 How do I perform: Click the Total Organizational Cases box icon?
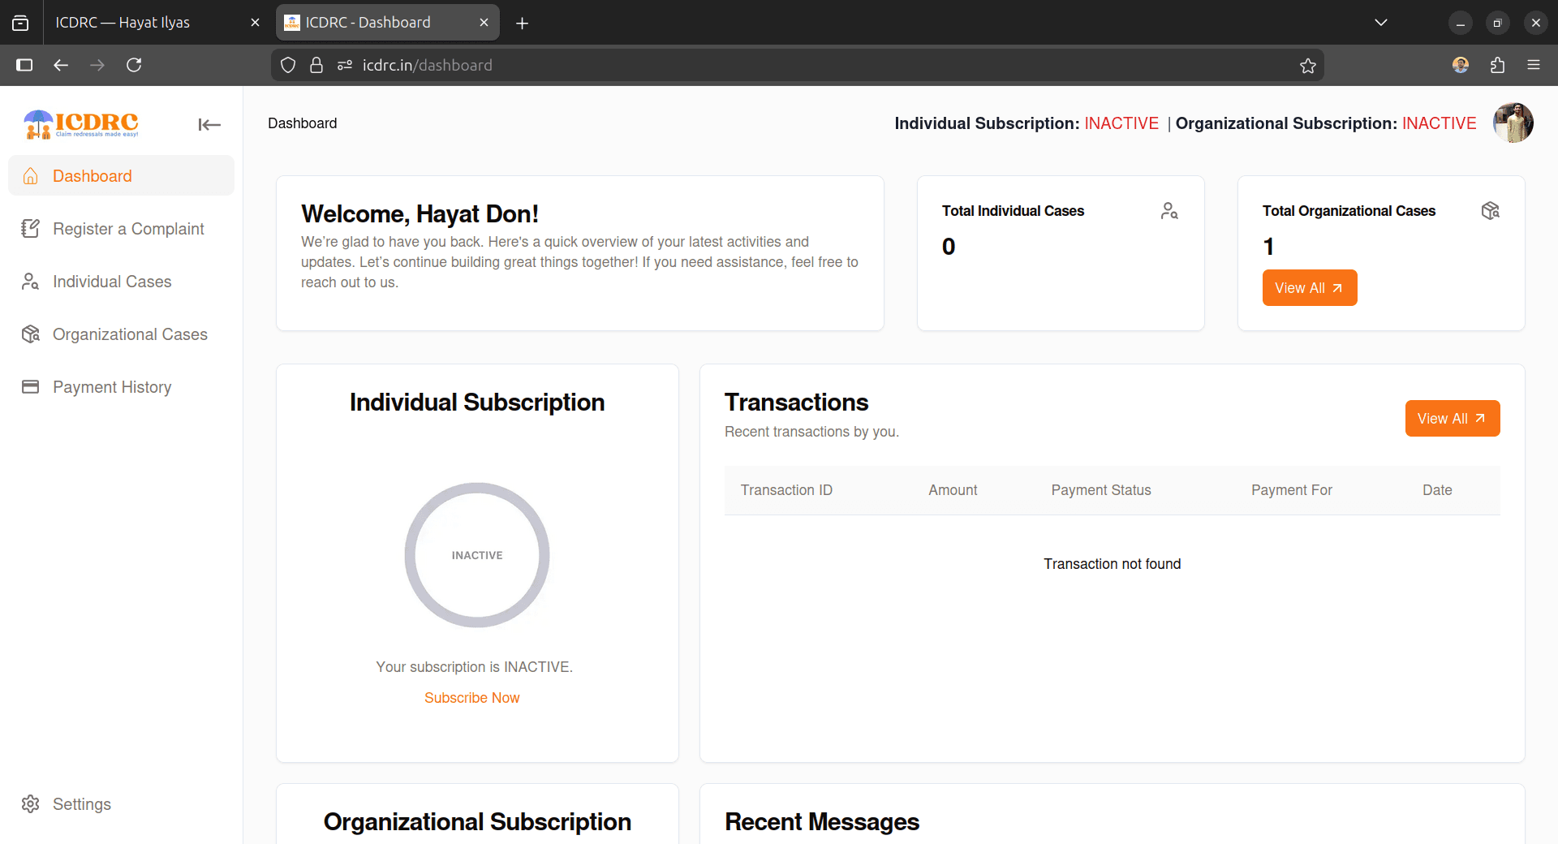coord(1490,211)
